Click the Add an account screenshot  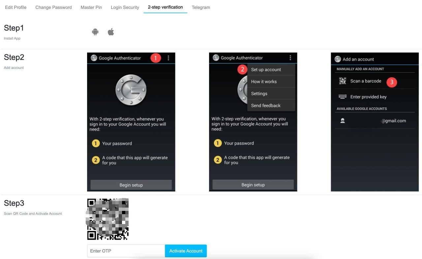pos(375,122)
